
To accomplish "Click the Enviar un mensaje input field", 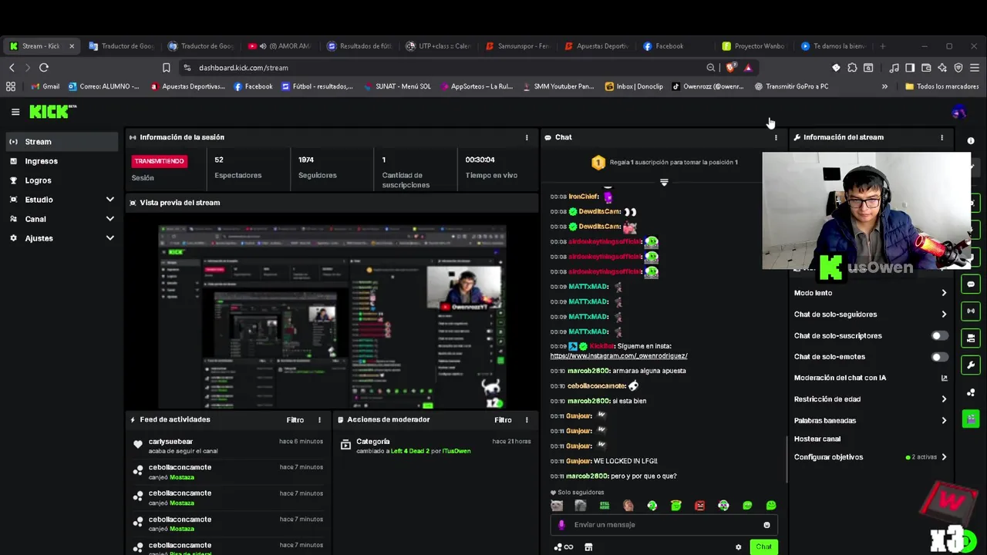I will coord(664,525).
